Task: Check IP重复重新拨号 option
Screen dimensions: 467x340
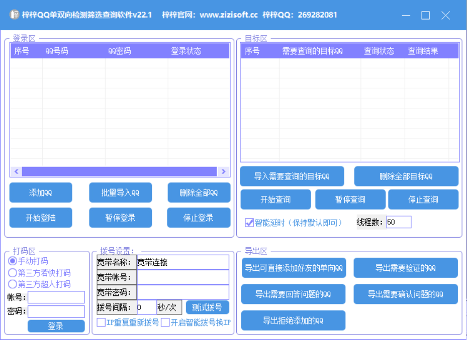Action: pos(100,322)
